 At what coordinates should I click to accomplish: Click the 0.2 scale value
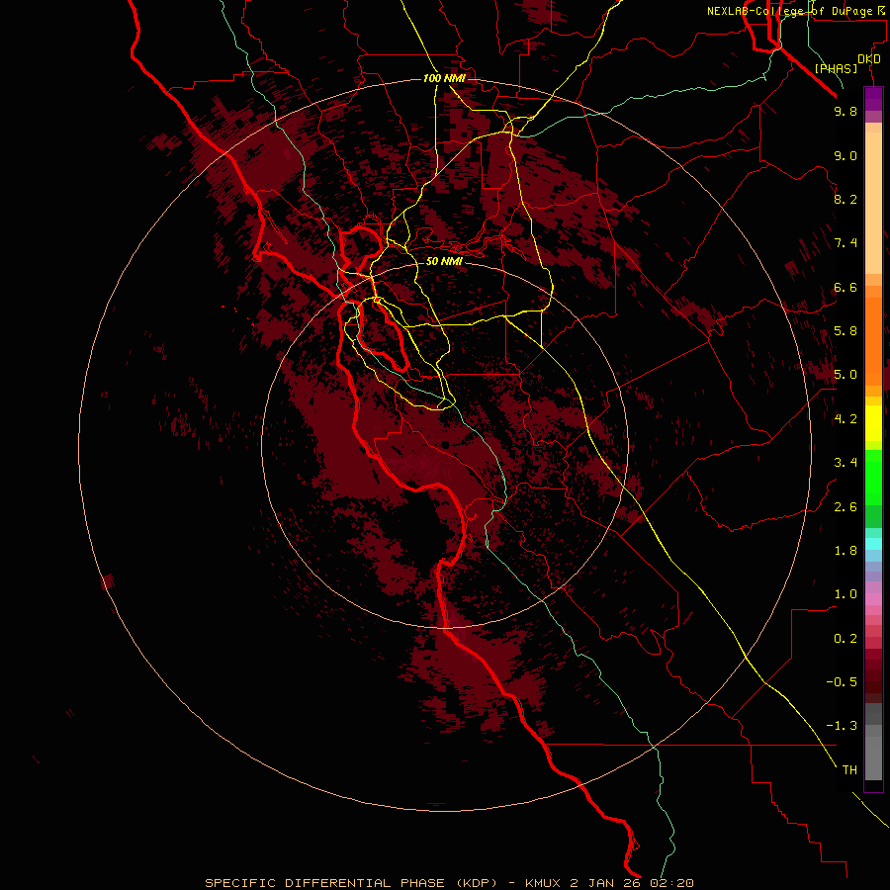pos(845,639)
